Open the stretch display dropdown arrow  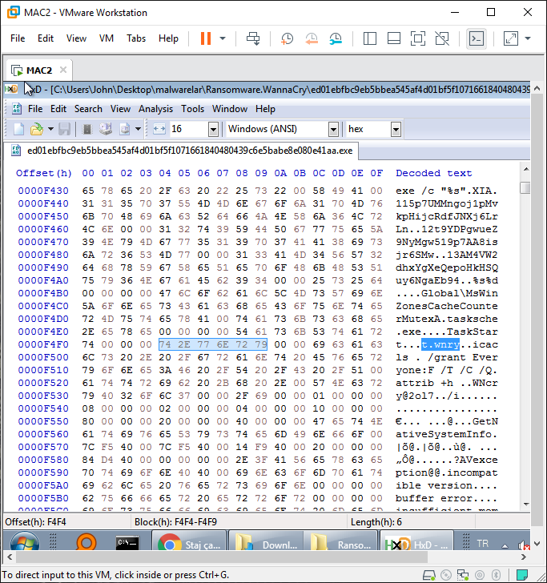[528, 38]
